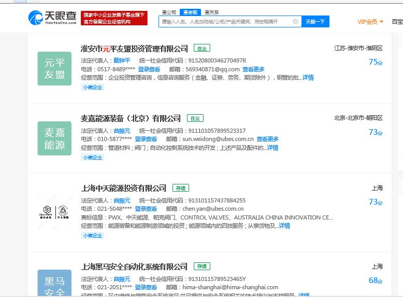Open 曲振元 profile in 上海中天能源 entry
The image size is (403, 297).
pyautogui.click(x=122, y=200)
